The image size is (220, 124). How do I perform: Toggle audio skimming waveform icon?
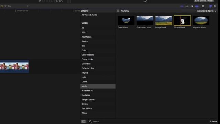click(187, 6)
